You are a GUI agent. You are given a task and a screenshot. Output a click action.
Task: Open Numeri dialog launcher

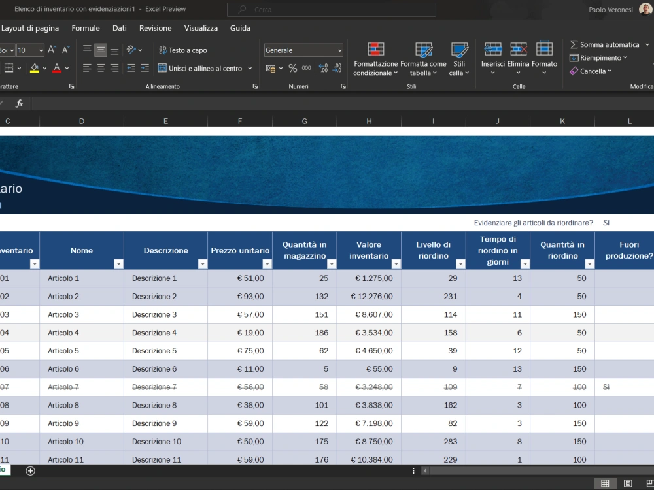click(x=343, y=86)
